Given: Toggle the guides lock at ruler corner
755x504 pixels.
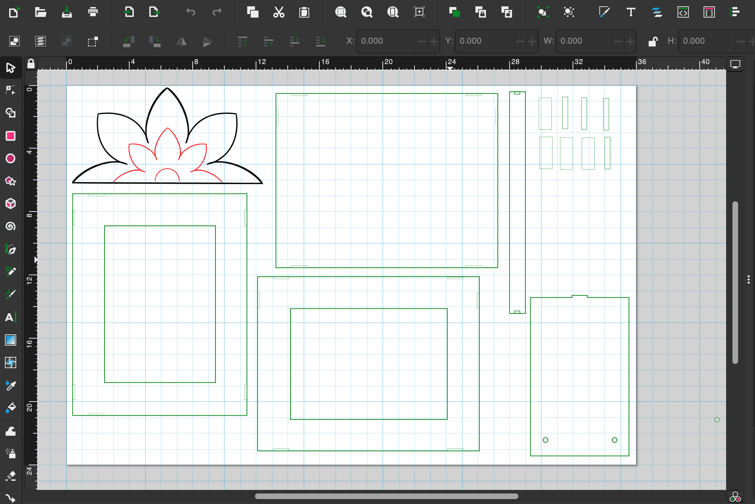Looking at the screenshot, I should [x=31, y=64].
